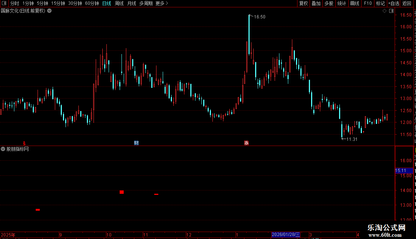Image resolution: width=416 pixels, height=239 pixels.
Task: Click the 国脉文化(日线.前复权) chart title
Action: point(23,11)
